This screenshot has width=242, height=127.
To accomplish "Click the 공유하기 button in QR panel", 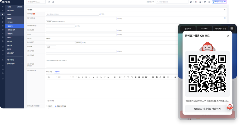I will 188,29.
